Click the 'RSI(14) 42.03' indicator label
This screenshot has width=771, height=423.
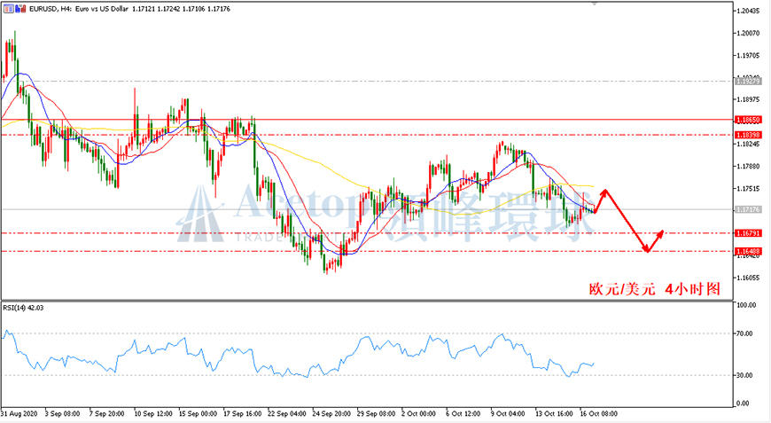[x=23, y=308]
